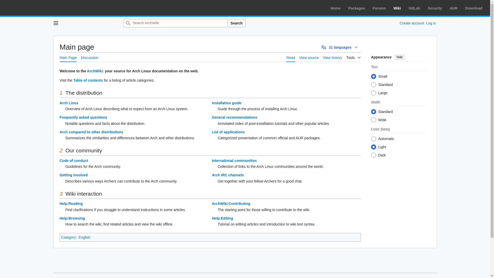Open Wiki in top navigation

[397, 8]
